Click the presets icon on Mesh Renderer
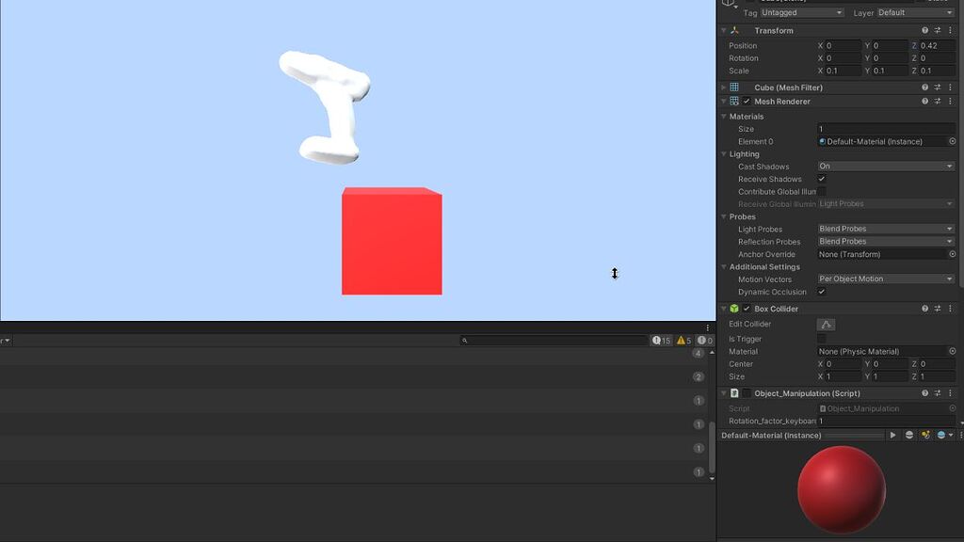 [938, 102]
